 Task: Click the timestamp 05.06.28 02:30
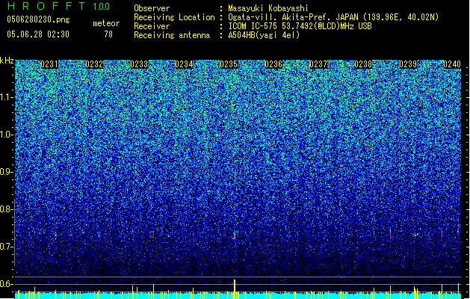pyautogui.click(x=38, y=34)
